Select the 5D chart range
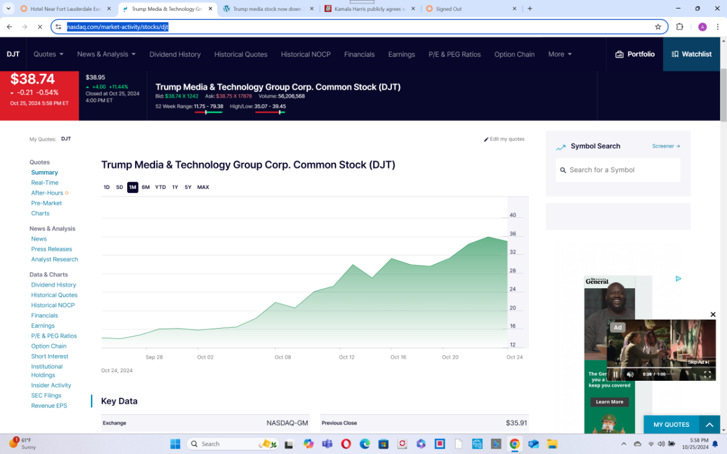 (x=119, y=187)
